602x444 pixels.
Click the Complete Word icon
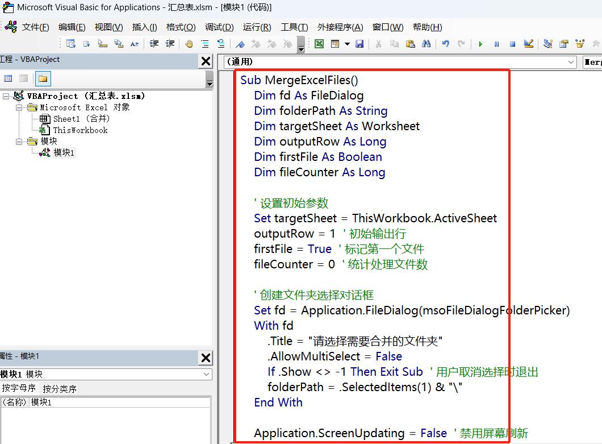tap(135, 44)
